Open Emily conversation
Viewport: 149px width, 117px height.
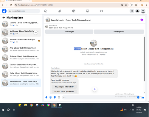(21, 74)
